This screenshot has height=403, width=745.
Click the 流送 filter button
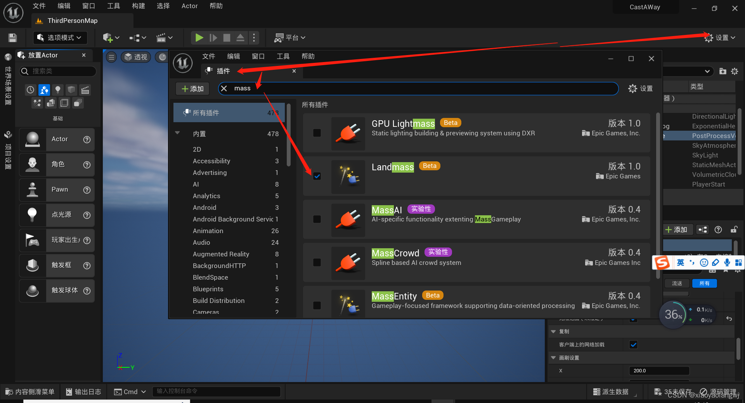677,283
